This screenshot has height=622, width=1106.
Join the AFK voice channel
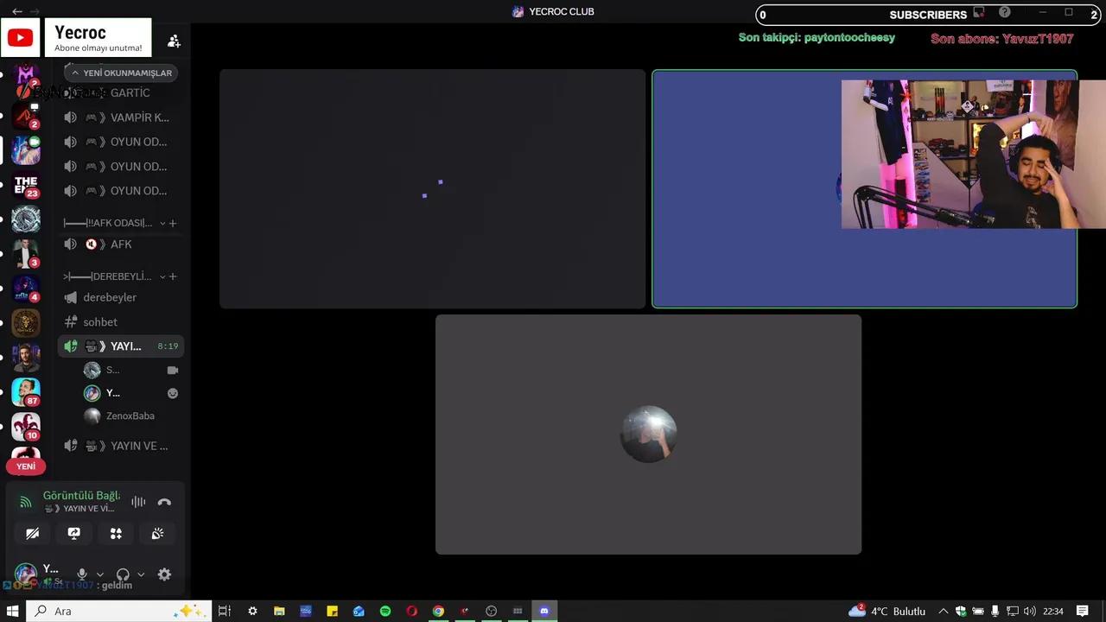(122, 244)
